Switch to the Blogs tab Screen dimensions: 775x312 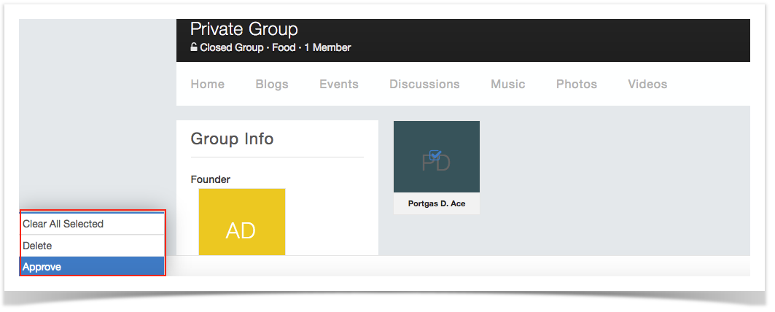click(272, 84)
